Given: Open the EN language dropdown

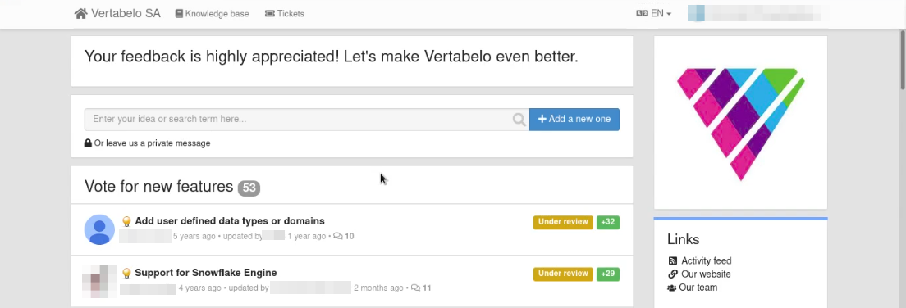Looking at the screenshot, I should click(x=653, y=13).
